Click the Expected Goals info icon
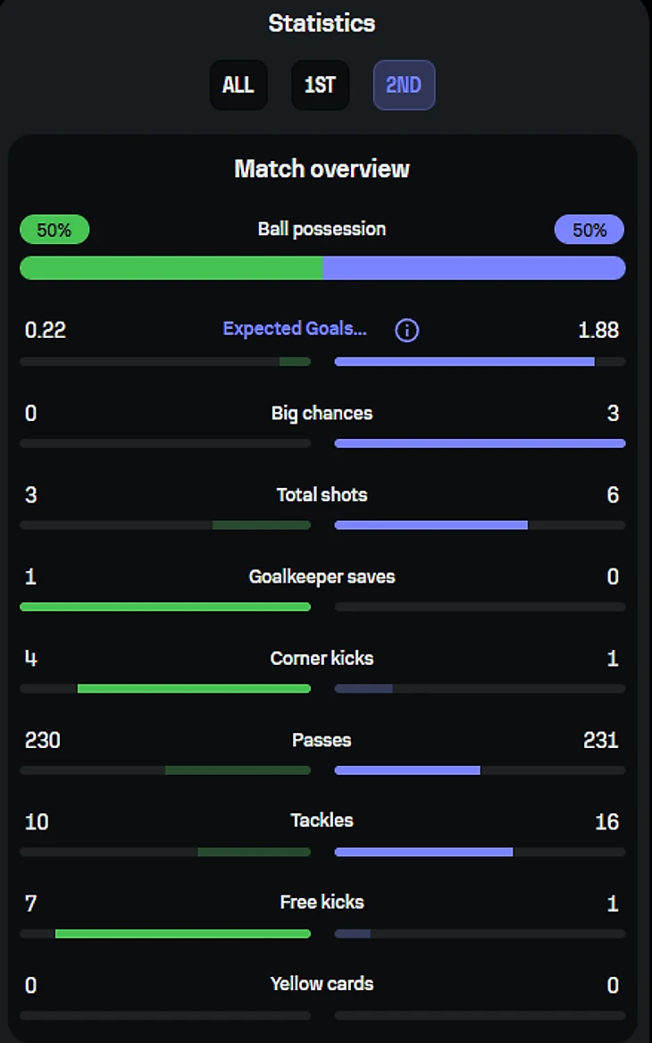Screen dimensions: 652x1043 point(406,330)
